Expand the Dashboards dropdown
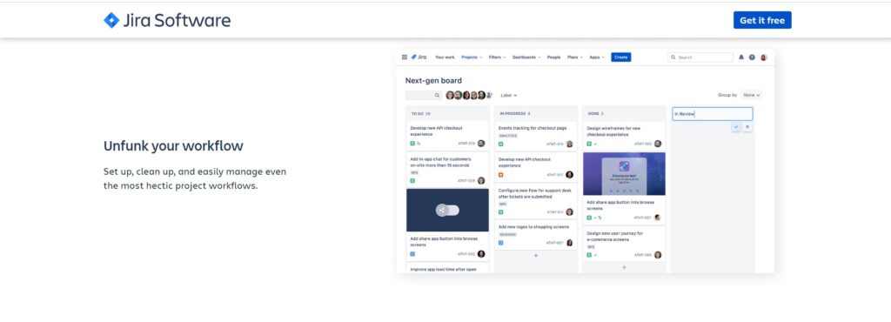891x322 pixels. pyautogui.click(x=526, y=57)
